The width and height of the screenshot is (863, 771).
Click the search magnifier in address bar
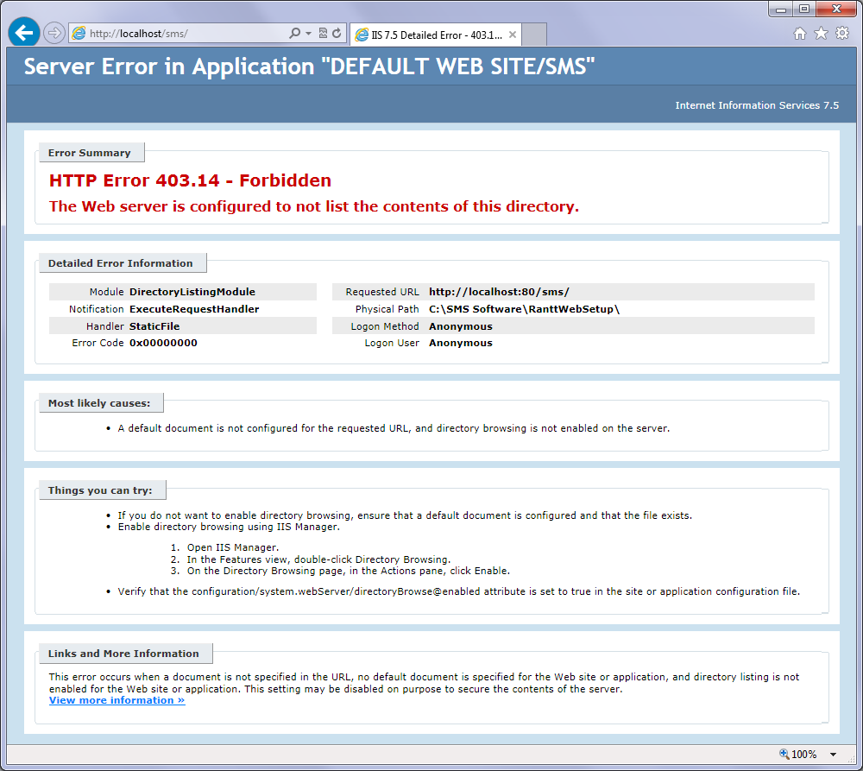tap(295, 34)
